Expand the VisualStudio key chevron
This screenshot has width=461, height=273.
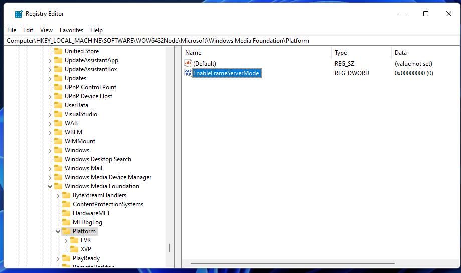pos(50,115)
